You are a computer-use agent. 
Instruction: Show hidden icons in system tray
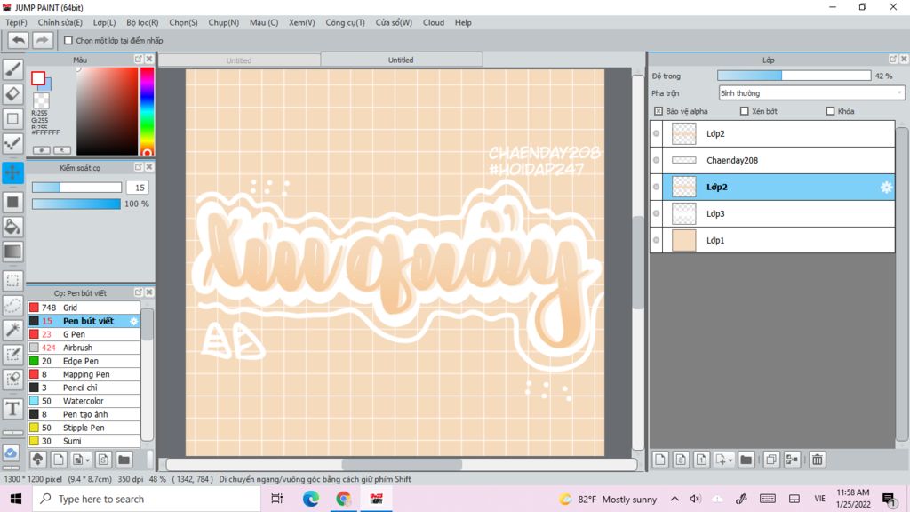(x=675, y=499)
